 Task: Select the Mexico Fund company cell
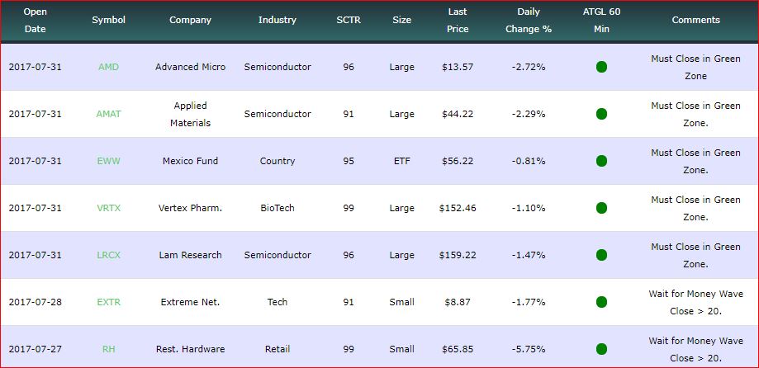[x=190, y=161]
